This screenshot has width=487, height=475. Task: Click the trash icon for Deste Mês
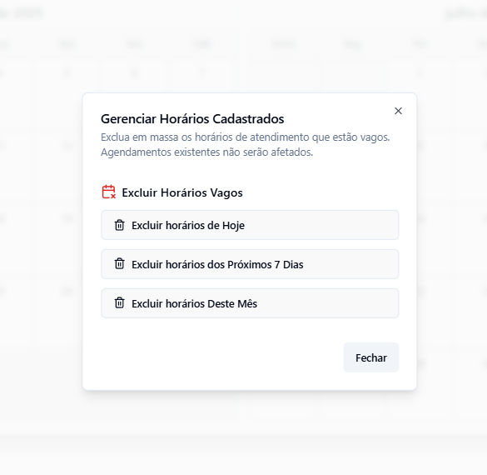tap(119, 303)
